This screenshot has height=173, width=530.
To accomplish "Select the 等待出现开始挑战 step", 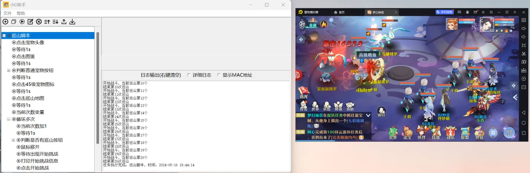I will (x=38, y=154).
